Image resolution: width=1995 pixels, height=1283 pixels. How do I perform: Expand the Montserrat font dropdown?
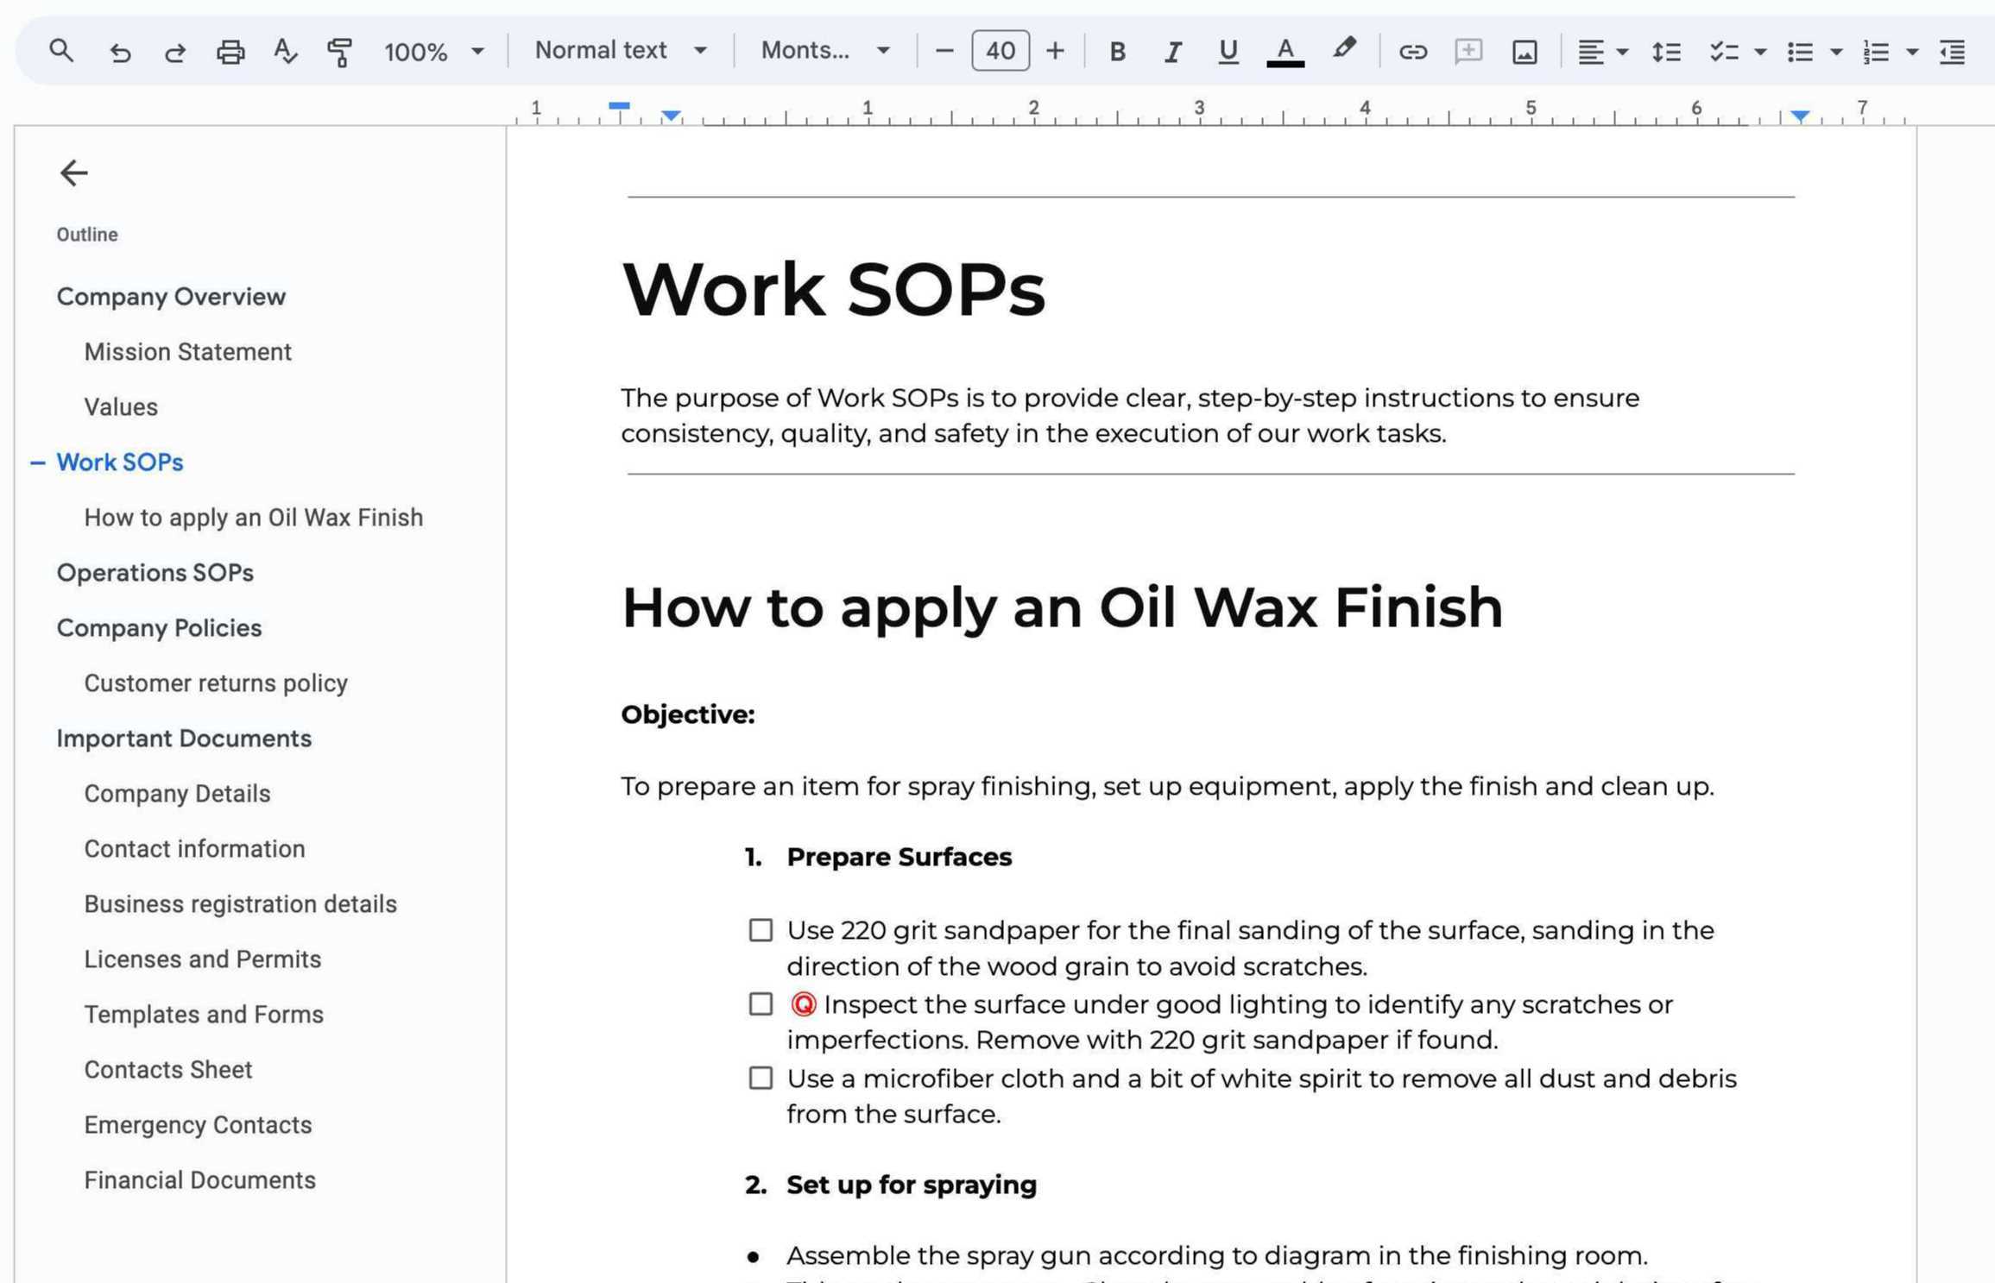click(x=824, y=51)
